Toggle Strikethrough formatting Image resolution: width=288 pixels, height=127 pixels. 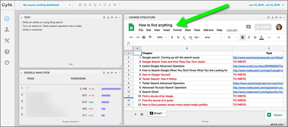[255, 37]
